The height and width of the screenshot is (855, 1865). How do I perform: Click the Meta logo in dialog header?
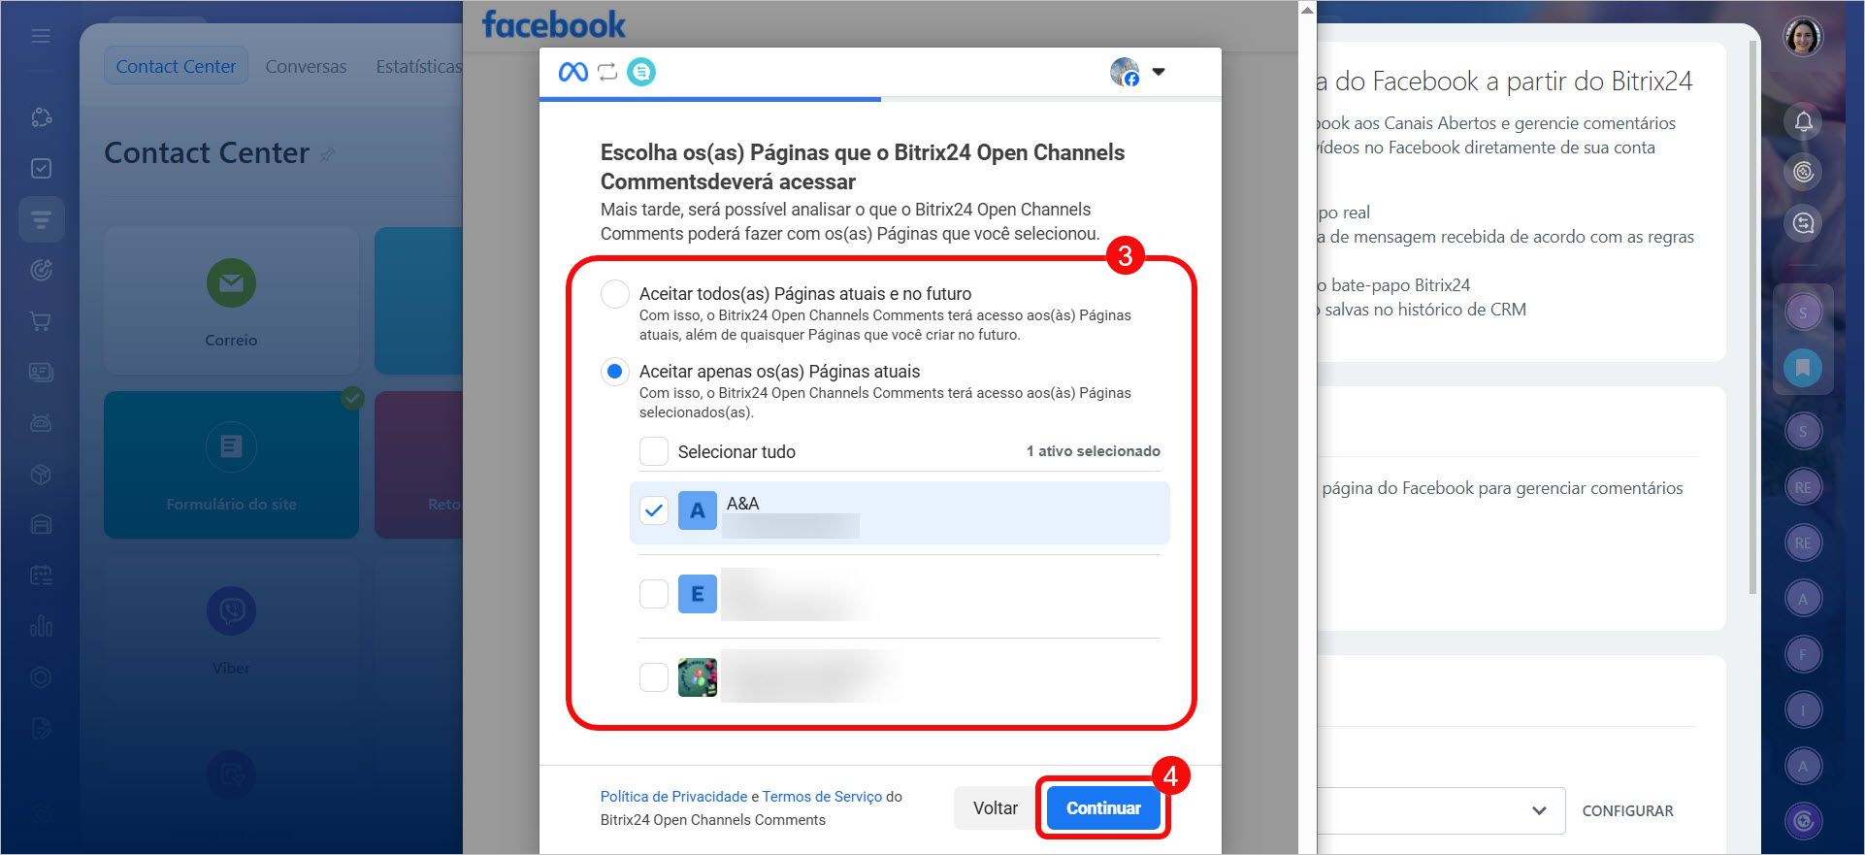point(573,72)
